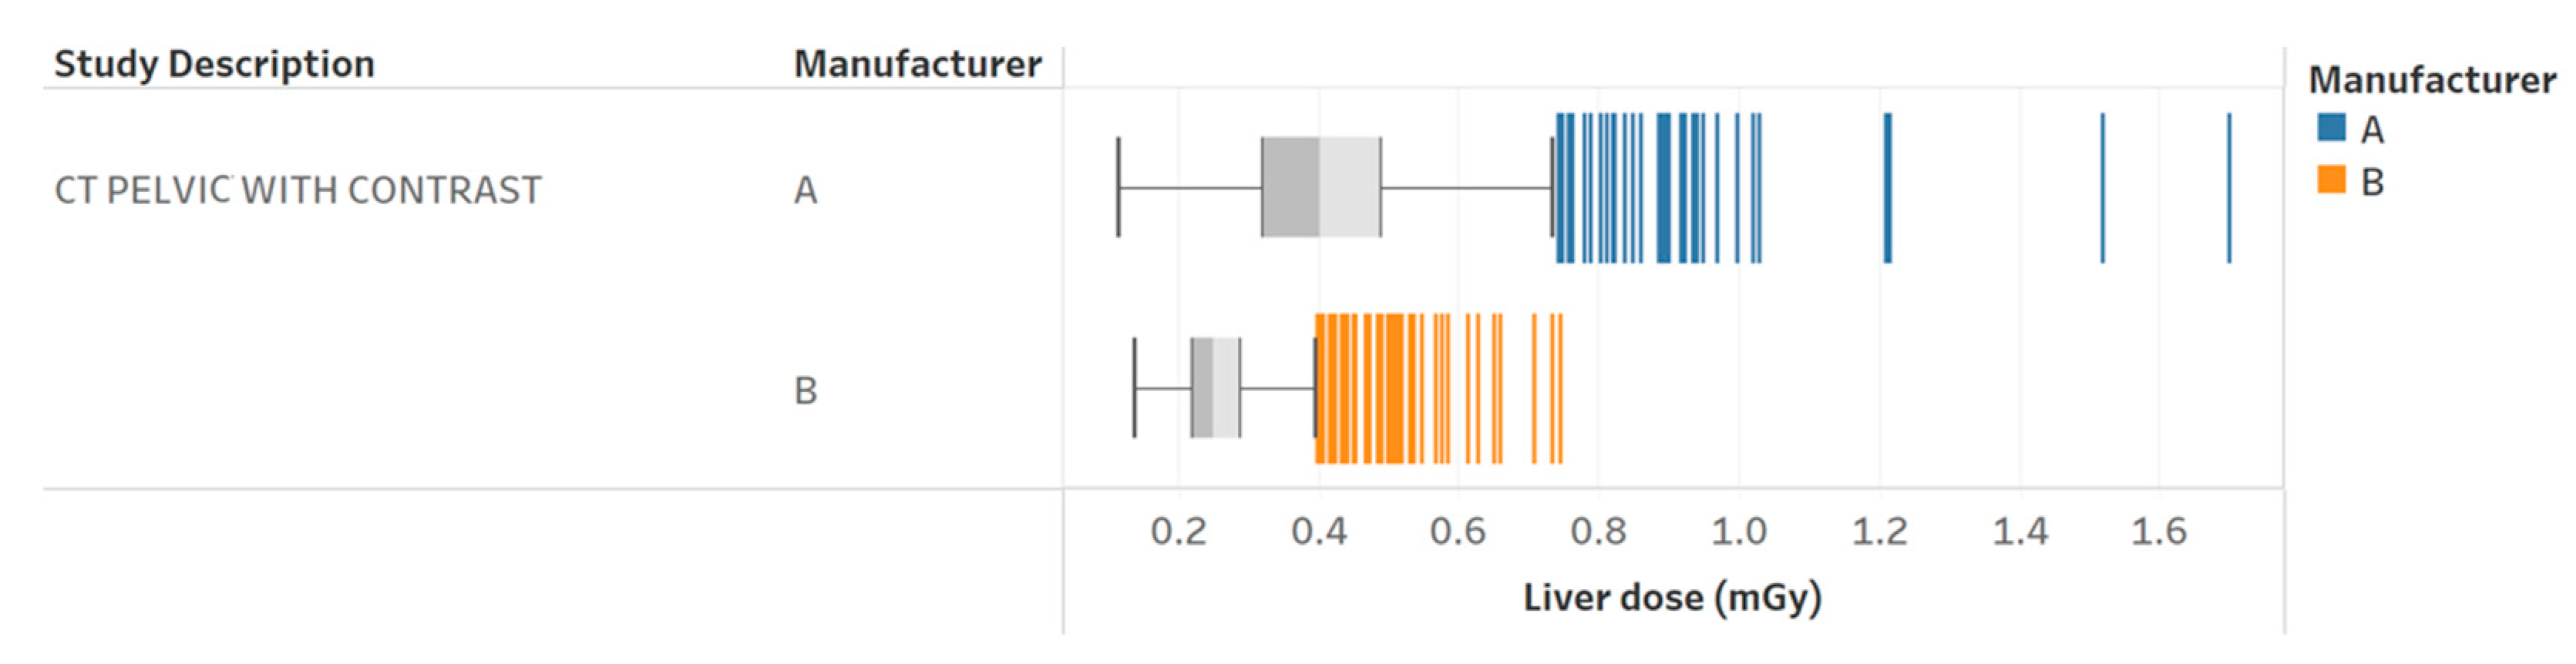Click the blue A legend color swatch
This screenshot has width=2576, height=664.
(2331, 127)
